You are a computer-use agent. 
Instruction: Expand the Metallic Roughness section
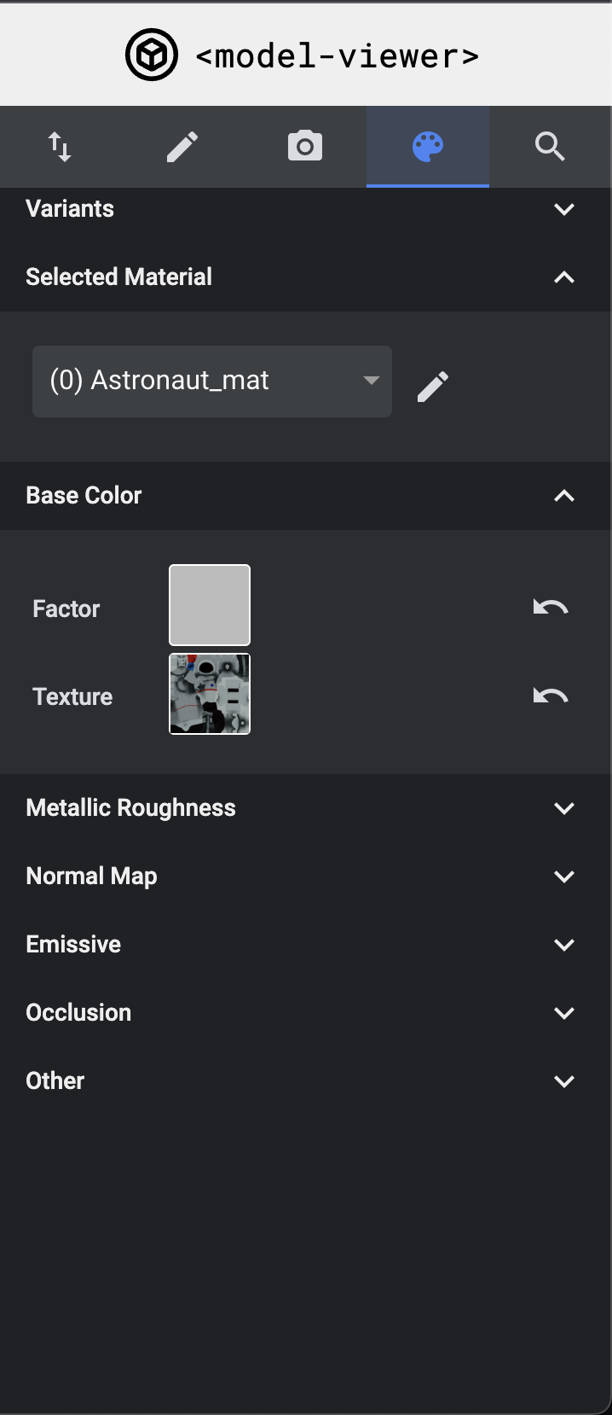point(563,807)
